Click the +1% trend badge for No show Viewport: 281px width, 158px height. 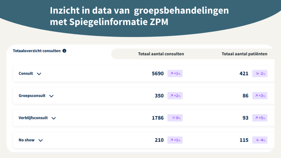[x=175, y=140]
